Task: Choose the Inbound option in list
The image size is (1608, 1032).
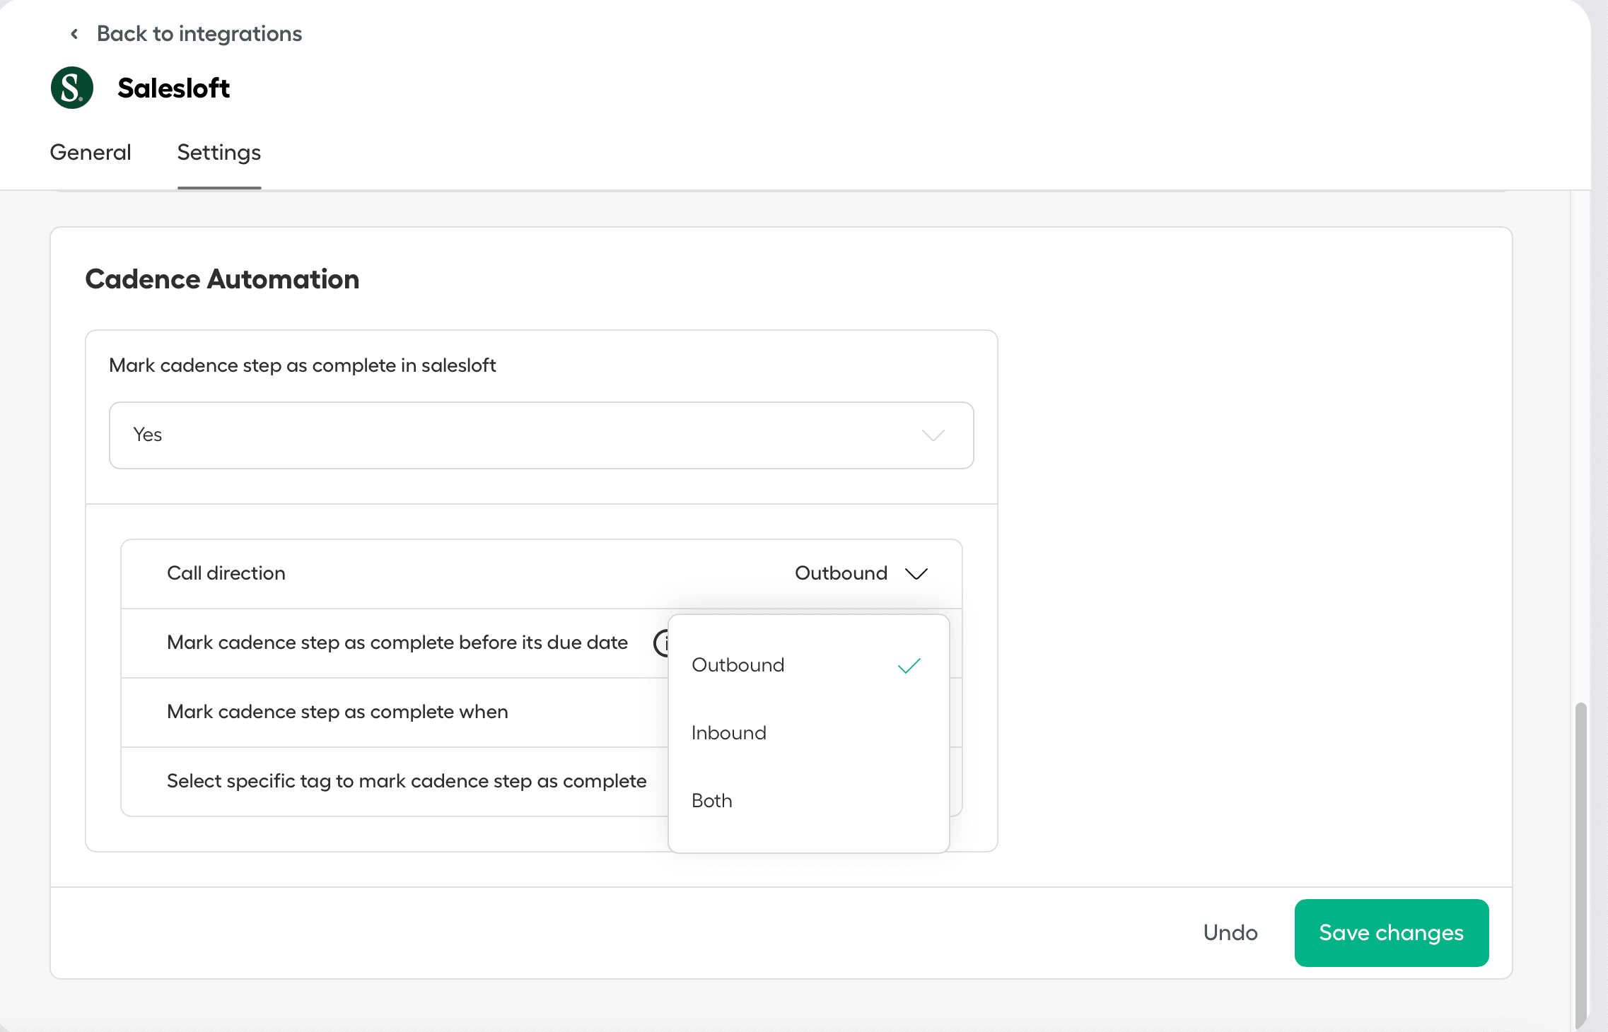Action: [729, 733]
